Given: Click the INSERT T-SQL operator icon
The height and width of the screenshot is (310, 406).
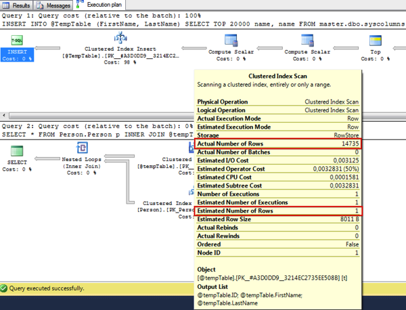Looking at the screenshot, I should [17, 41].
